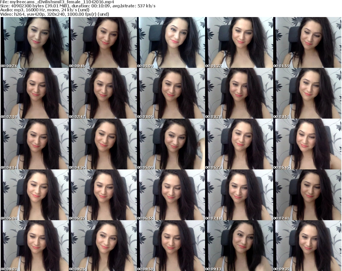Select the frame at 00:06:08
Image resolution: width=342 pixels, height=271 pixels.
[35, 195]
